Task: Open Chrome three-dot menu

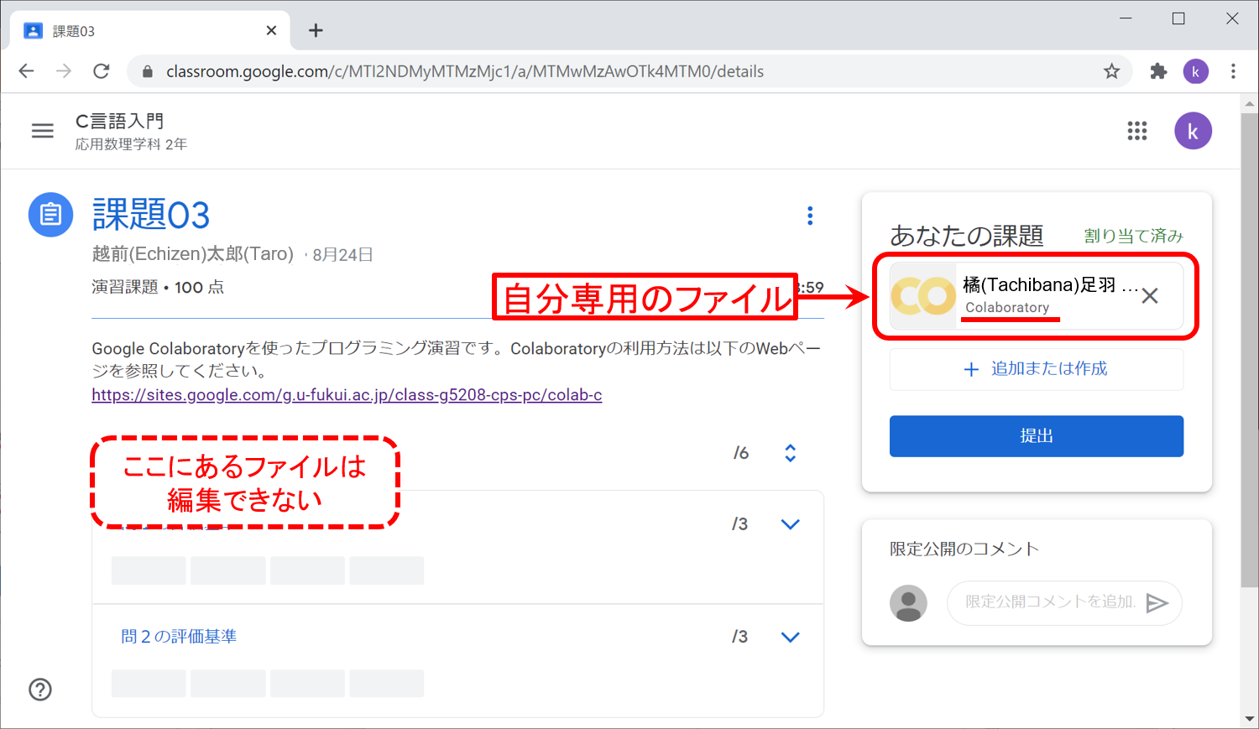Action: coord(1233,71)
